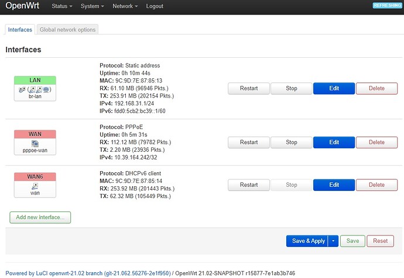Viewport: 404px width, 278px height.
Task: Click the LAN IPv4 address 192.168.31.1/24
Action: tap(134, 103)
